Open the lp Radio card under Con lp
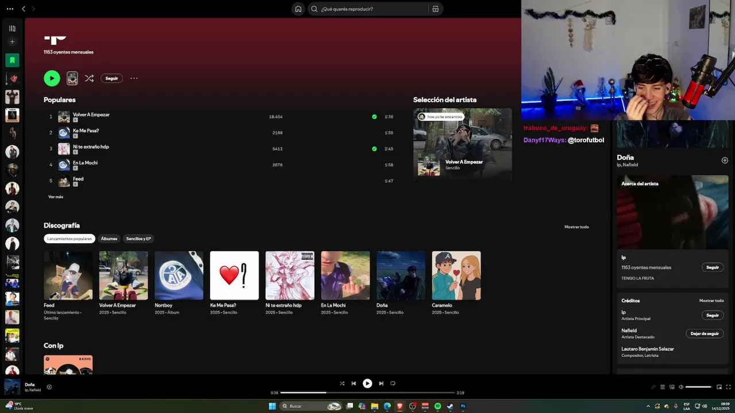Screen dimensions: 735x413 point(68,365)
